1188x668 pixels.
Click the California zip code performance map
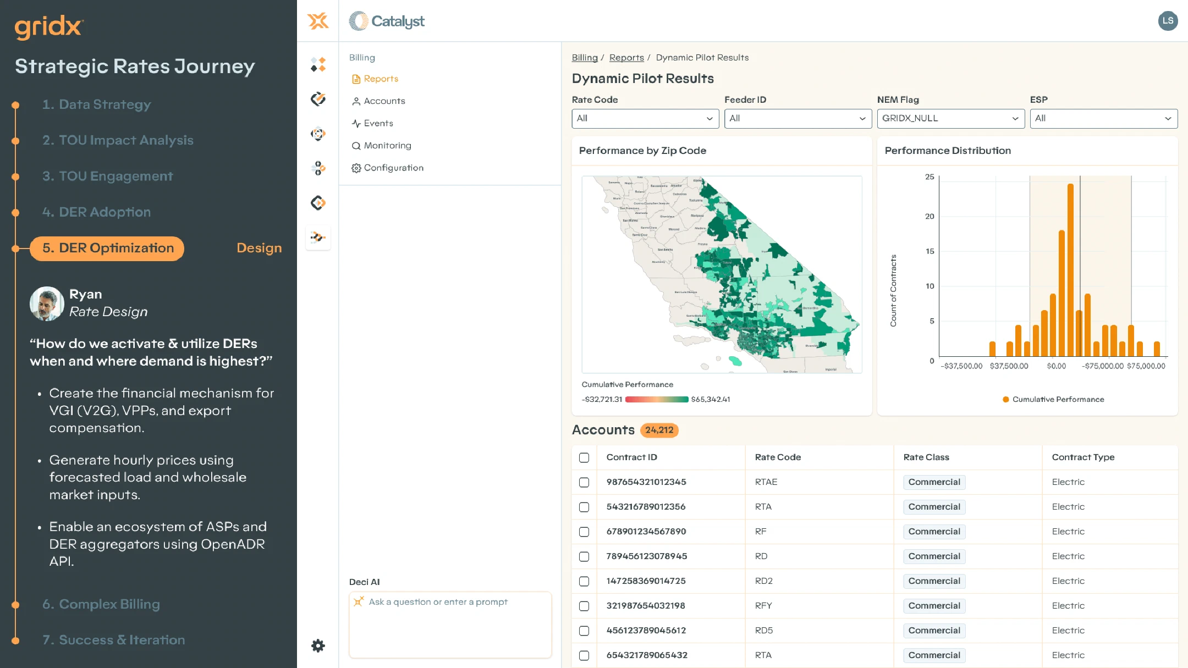722,274
